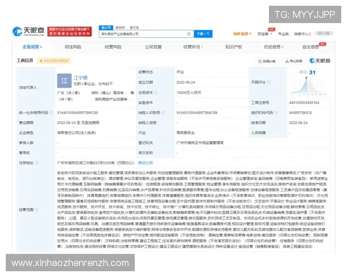The image size is (347, 277).
Task: Open help icon next to 经营范围
Action: (x=36, y=209)
